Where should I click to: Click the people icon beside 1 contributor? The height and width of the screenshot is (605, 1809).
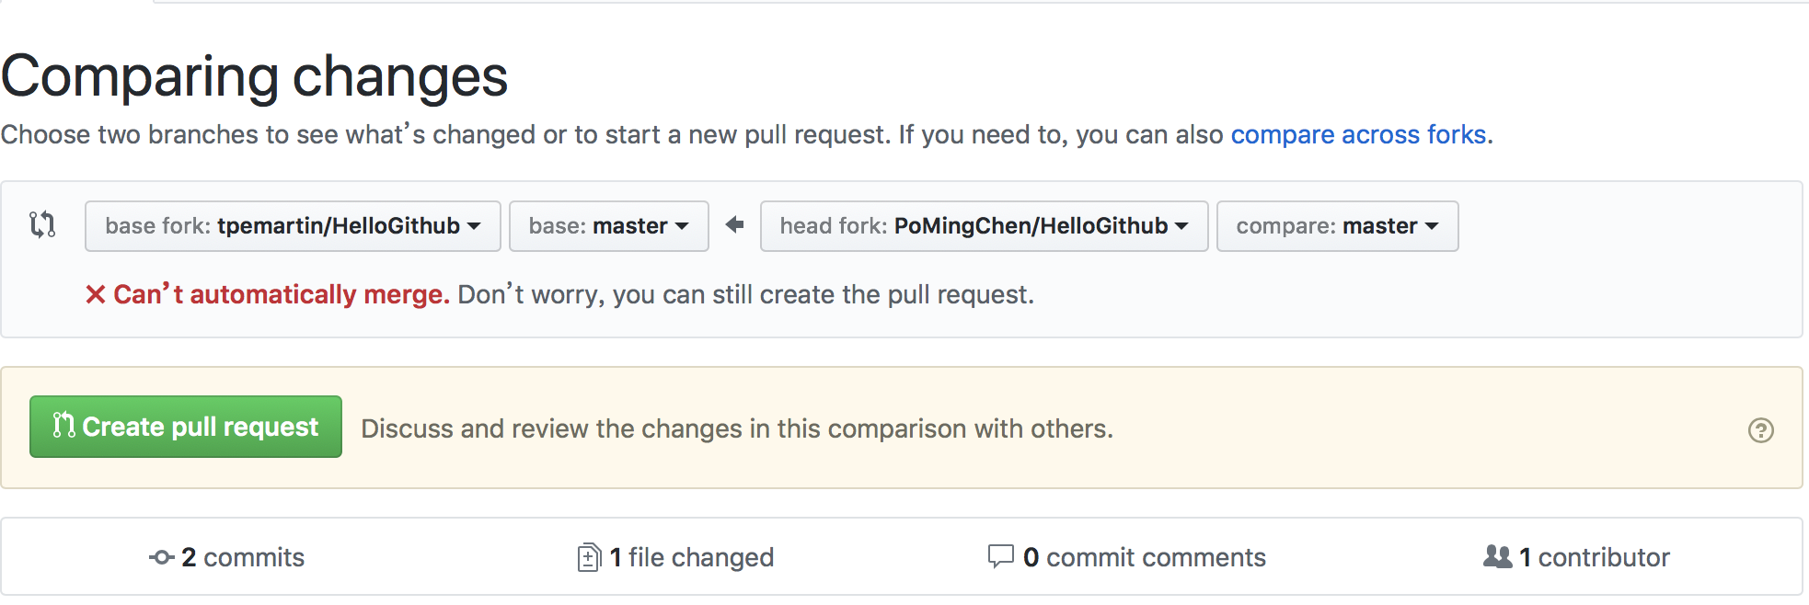point(1497,556)
